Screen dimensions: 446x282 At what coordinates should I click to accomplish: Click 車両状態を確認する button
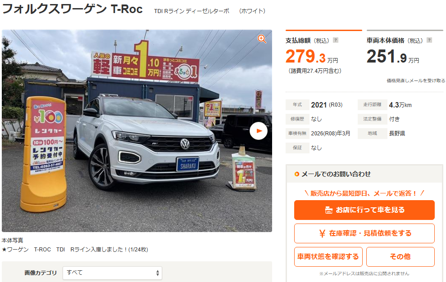pos(328,257)
